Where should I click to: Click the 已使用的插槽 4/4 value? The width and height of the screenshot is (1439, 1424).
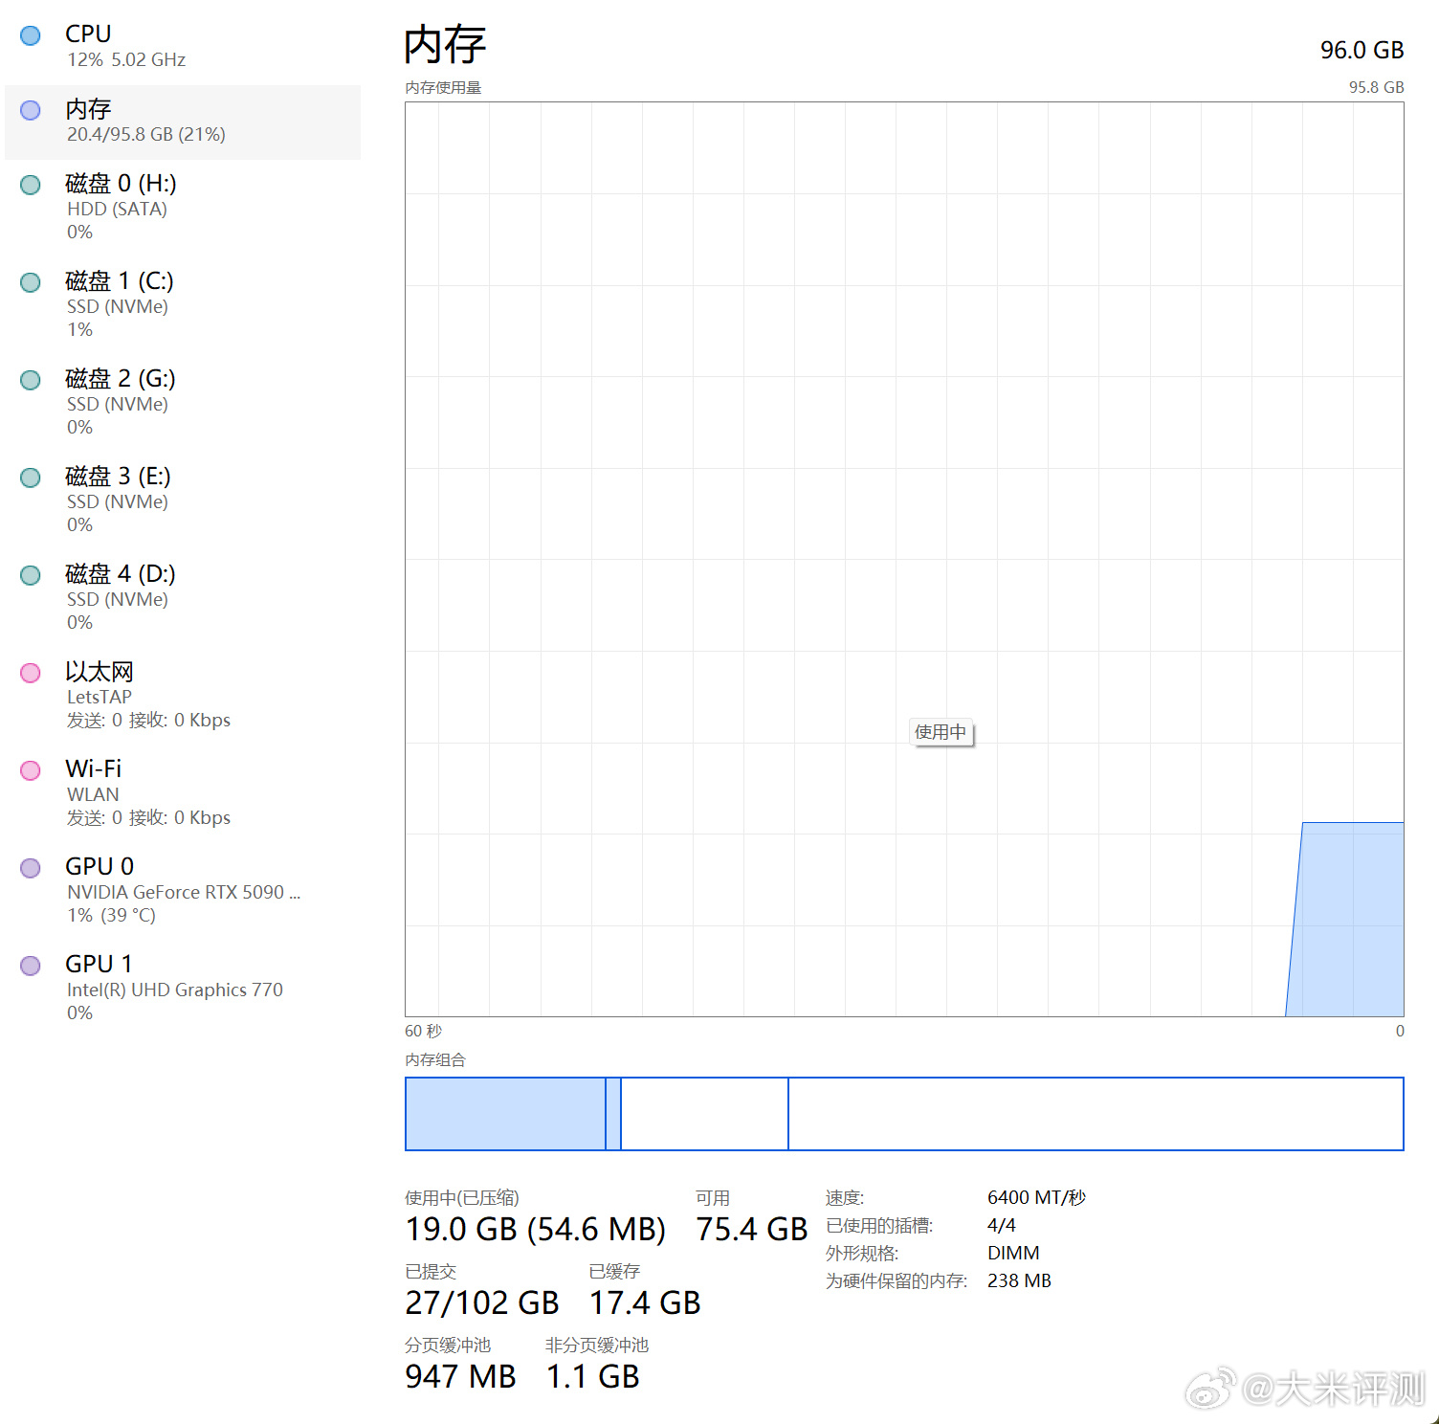pyautogui.click(x=1001, y=1225)
